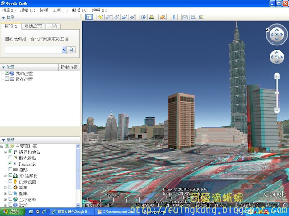Toggle sunlight across landscape icon

151,17
